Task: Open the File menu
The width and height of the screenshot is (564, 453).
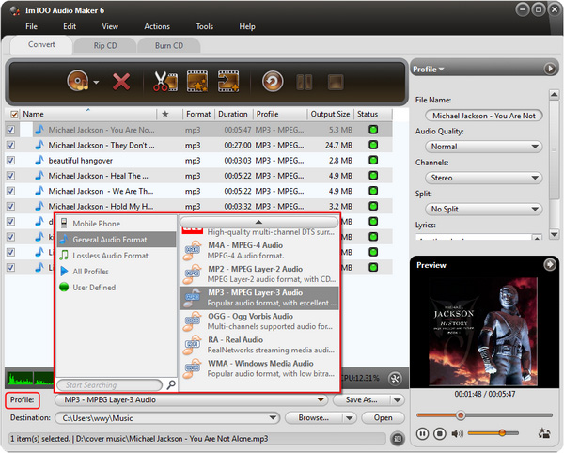Action: (31, 26)
